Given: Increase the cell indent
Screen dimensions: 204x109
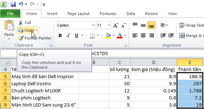Looking at the screenshot, I should 171,35.
